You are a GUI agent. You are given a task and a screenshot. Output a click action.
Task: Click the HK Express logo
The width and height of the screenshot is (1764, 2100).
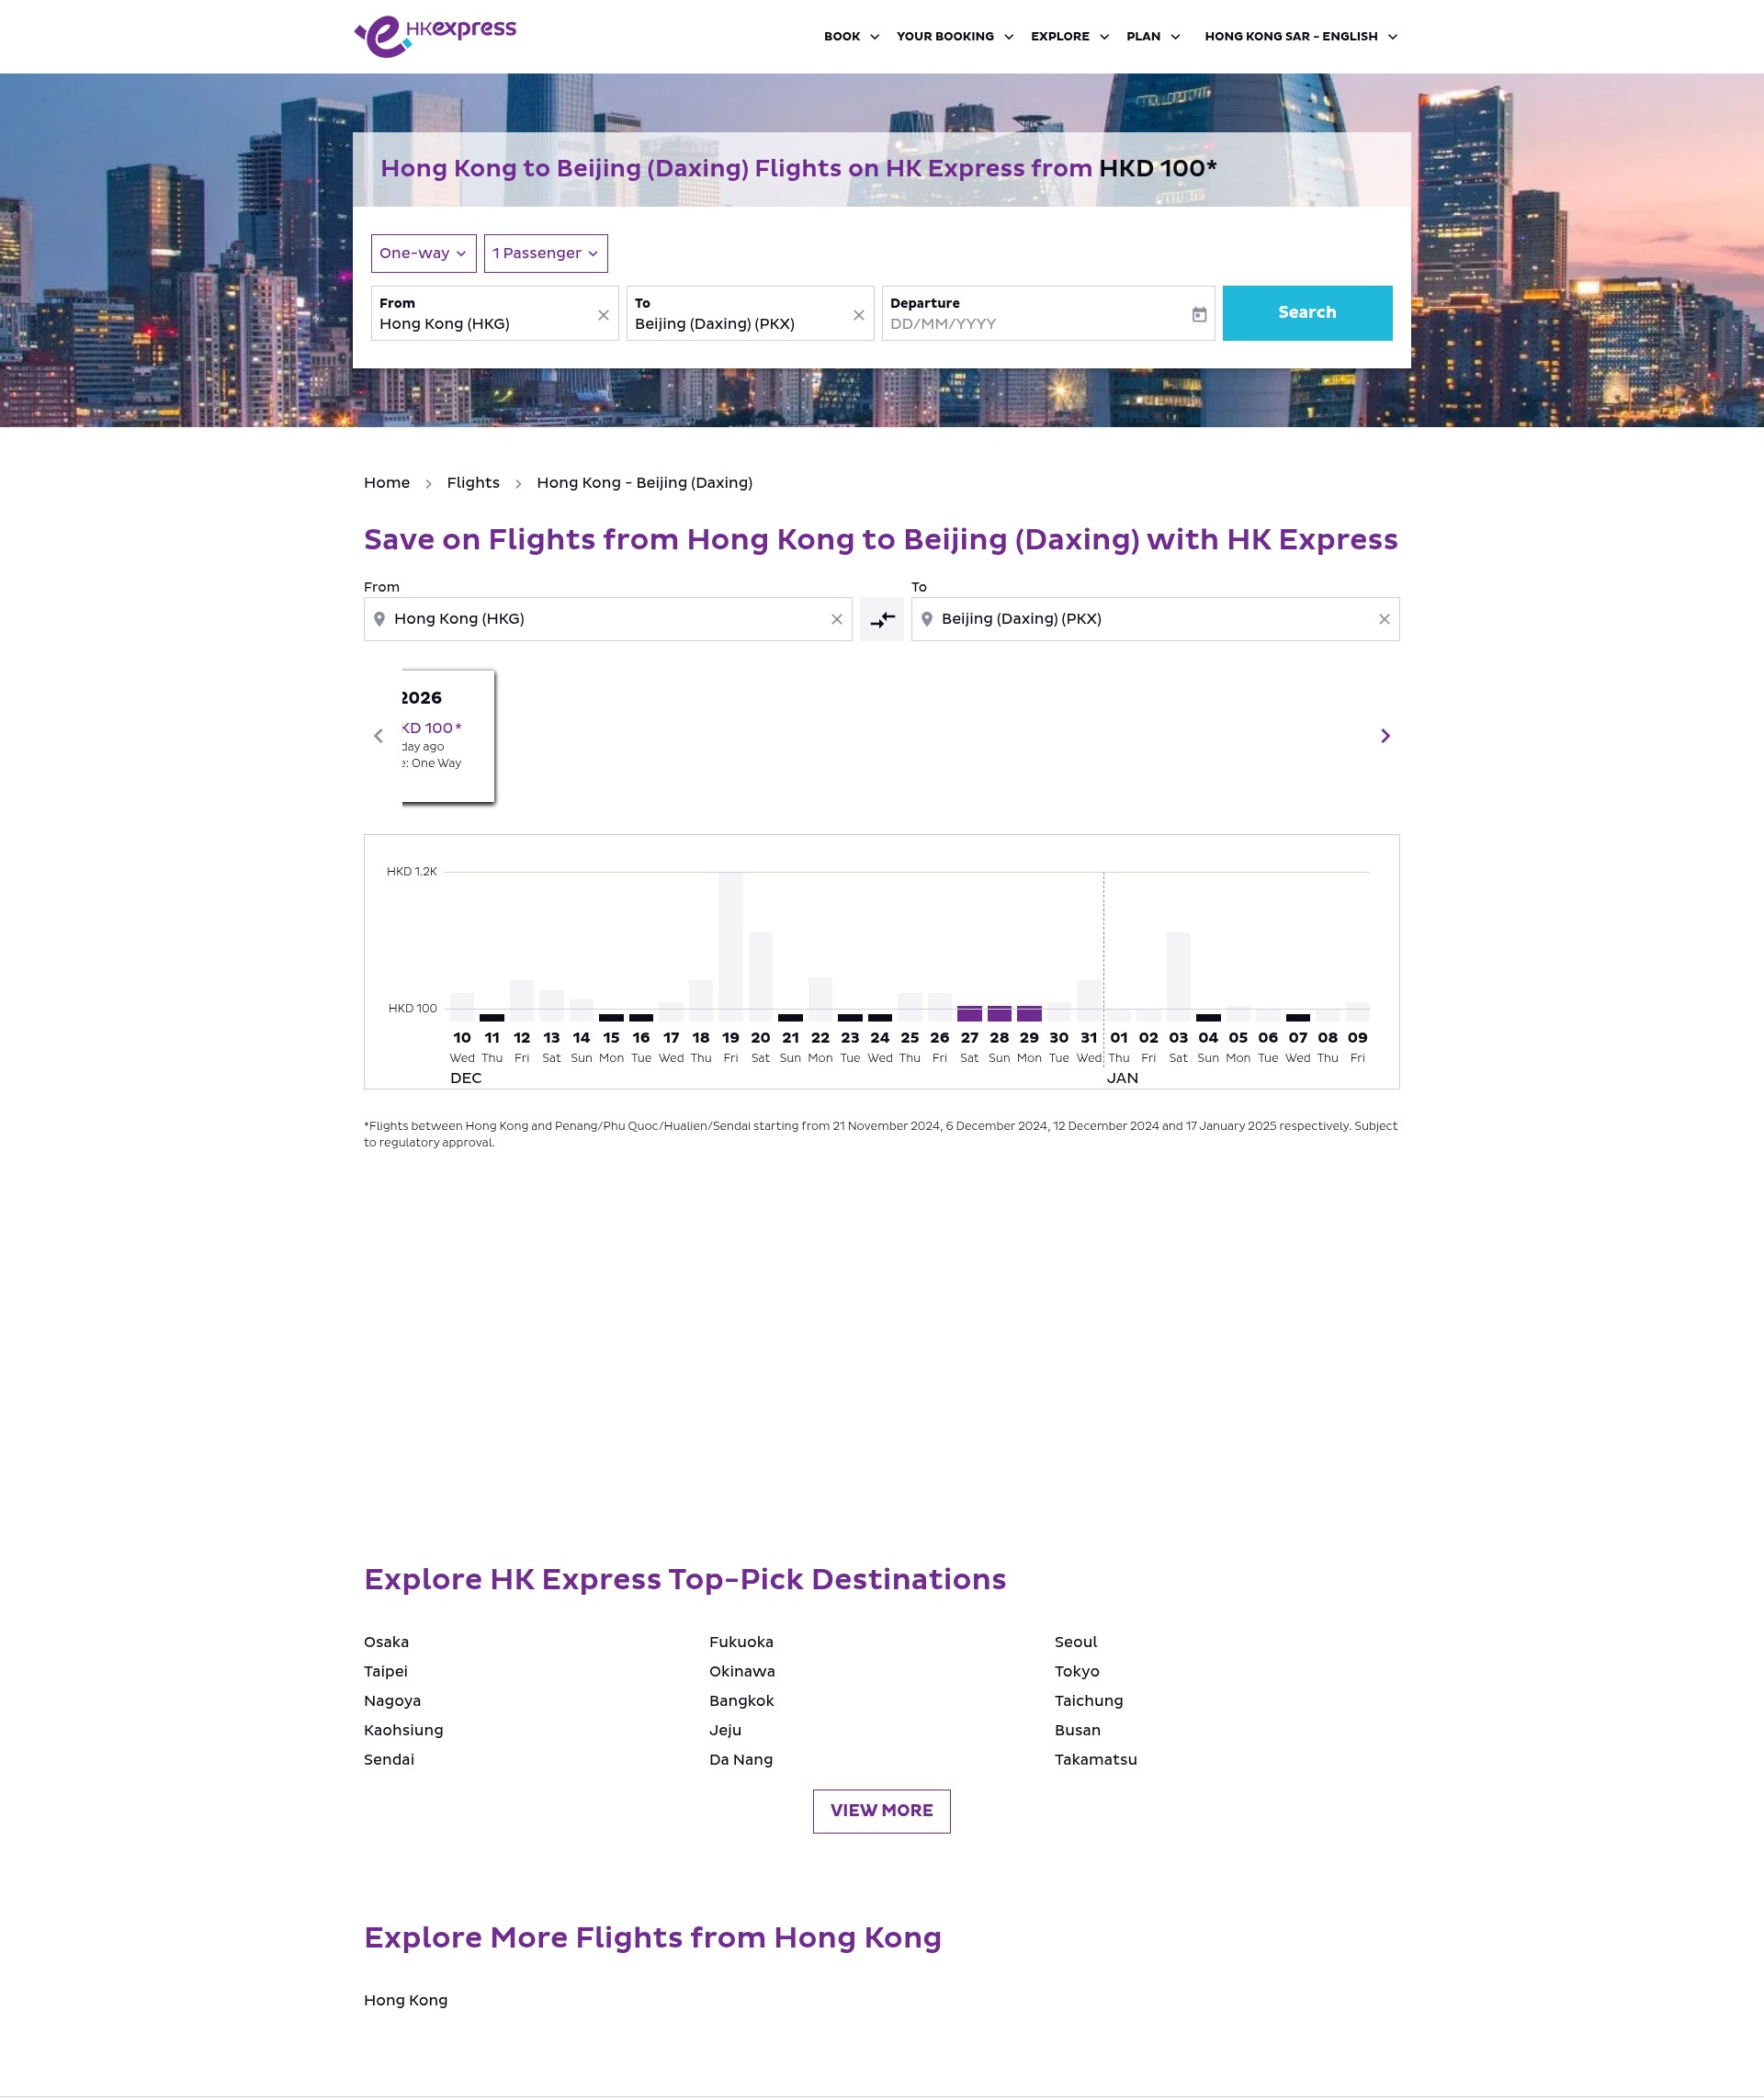(435, 36)
